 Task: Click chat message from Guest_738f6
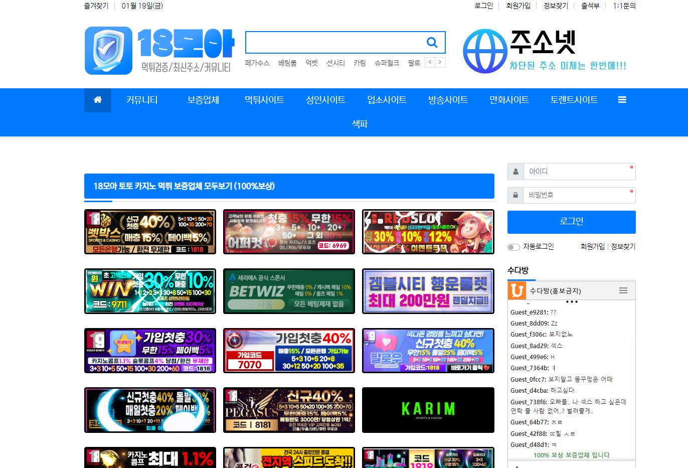tap(568, 406)
